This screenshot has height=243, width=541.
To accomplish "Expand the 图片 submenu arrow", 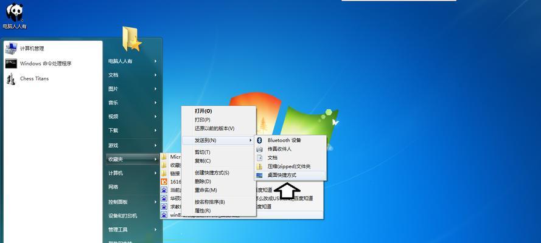I will pos(156,89).
